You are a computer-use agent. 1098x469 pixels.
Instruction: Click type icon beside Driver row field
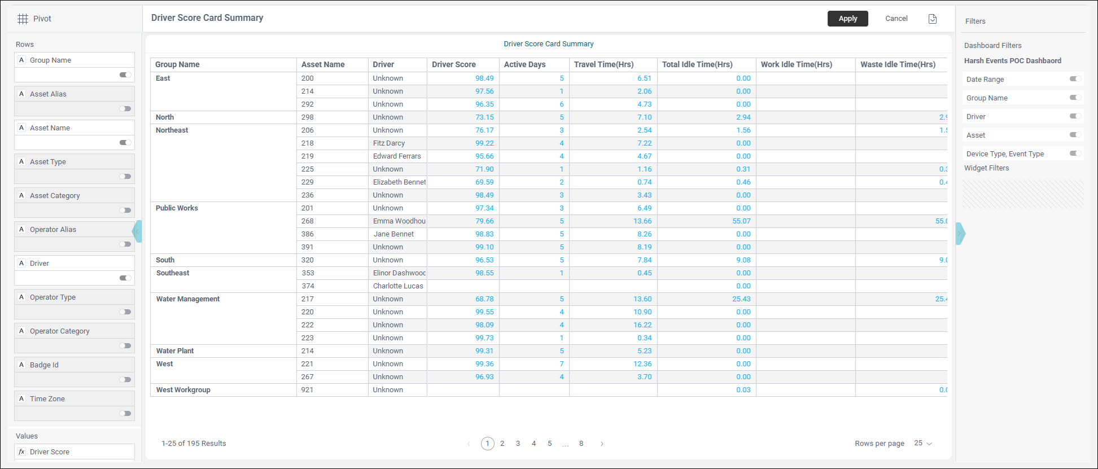point(21,263)
